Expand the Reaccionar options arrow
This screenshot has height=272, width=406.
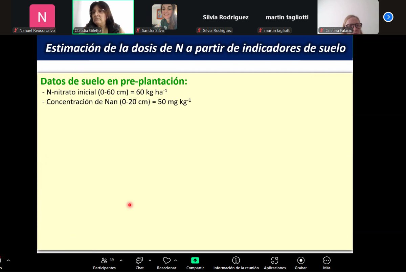pos(175,261)
